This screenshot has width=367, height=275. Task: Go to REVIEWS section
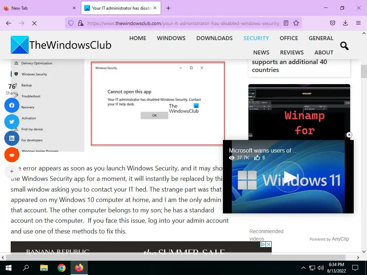coord(292,52)
